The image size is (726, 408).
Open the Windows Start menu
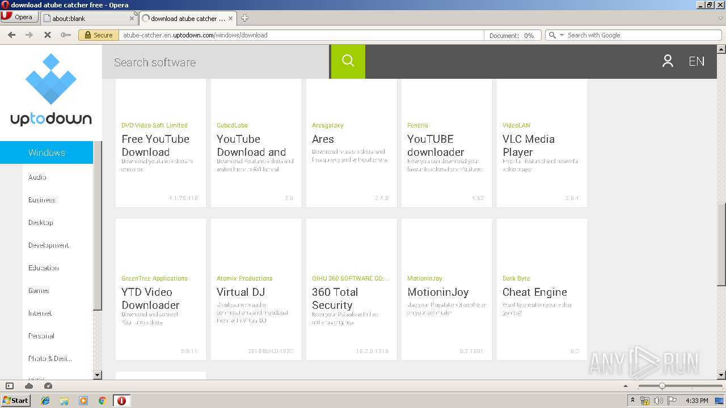click(15, 400)
